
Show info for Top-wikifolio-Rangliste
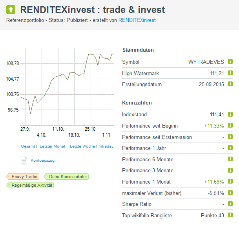coord(230,216)
